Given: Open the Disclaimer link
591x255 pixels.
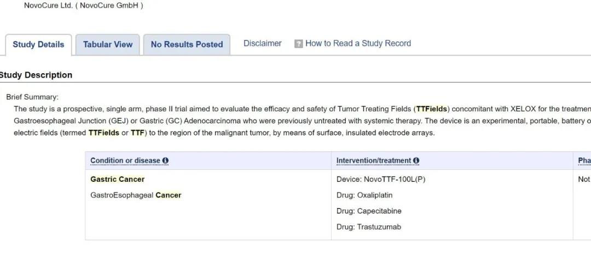Looking at the screenshot, I should [x=262, y=43].
